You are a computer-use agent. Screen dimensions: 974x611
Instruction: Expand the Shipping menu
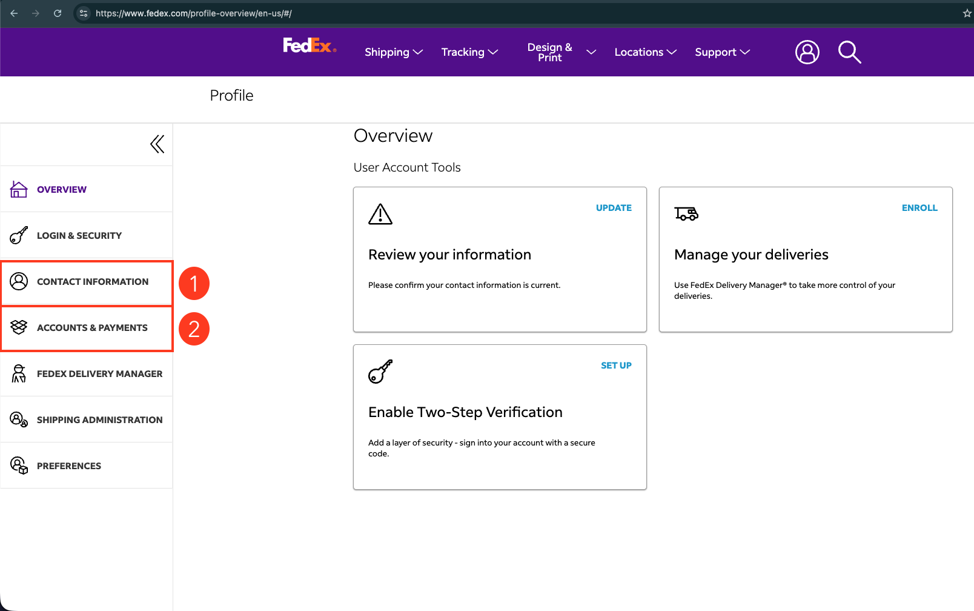click(394, 52)
